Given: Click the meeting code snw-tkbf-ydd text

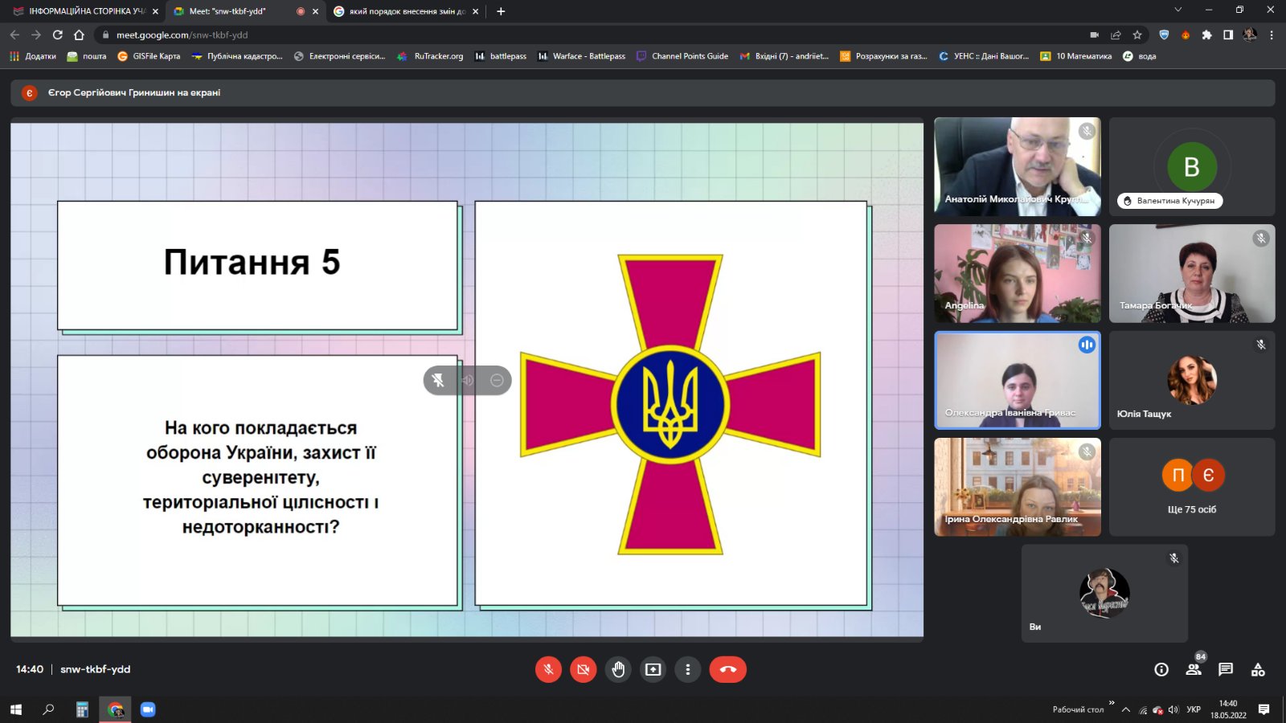Looking at the screenshot, I should (96, 669).
